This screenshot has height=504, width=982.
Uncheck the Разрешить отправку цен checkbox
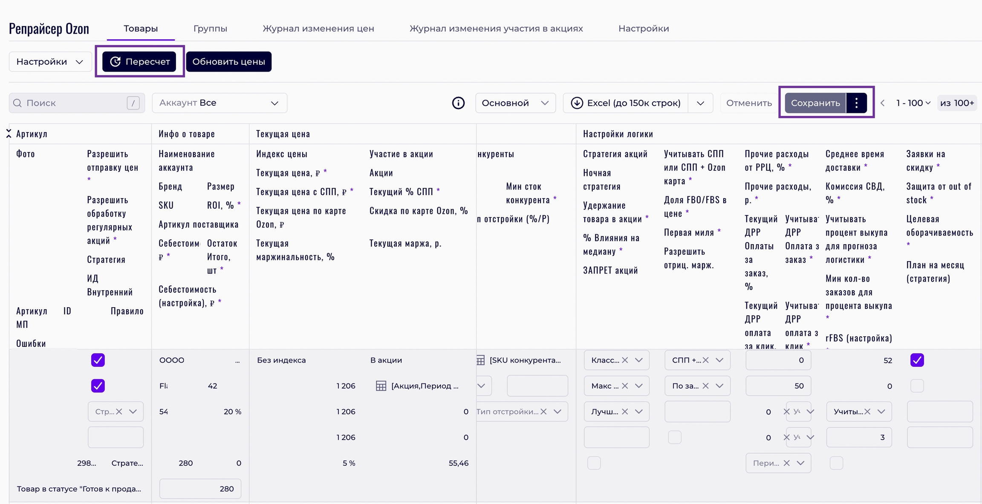[98, 360]
